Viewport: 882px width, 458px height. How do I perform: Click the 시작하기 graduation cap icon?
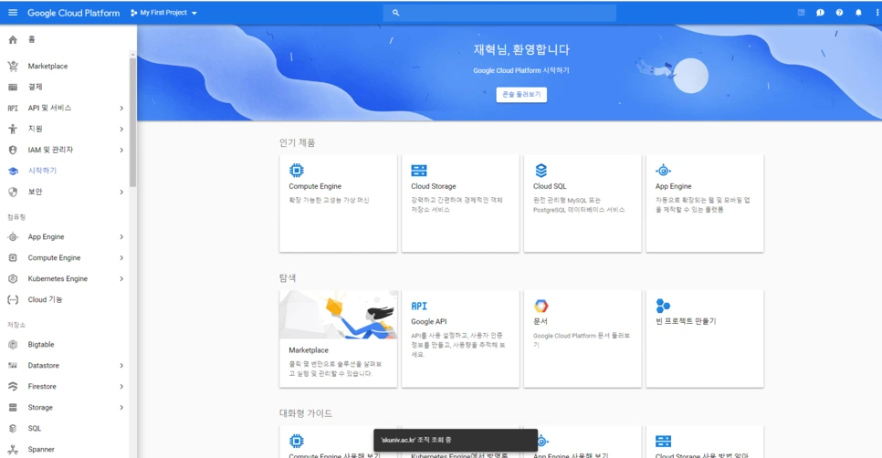(x=13, y=171)
